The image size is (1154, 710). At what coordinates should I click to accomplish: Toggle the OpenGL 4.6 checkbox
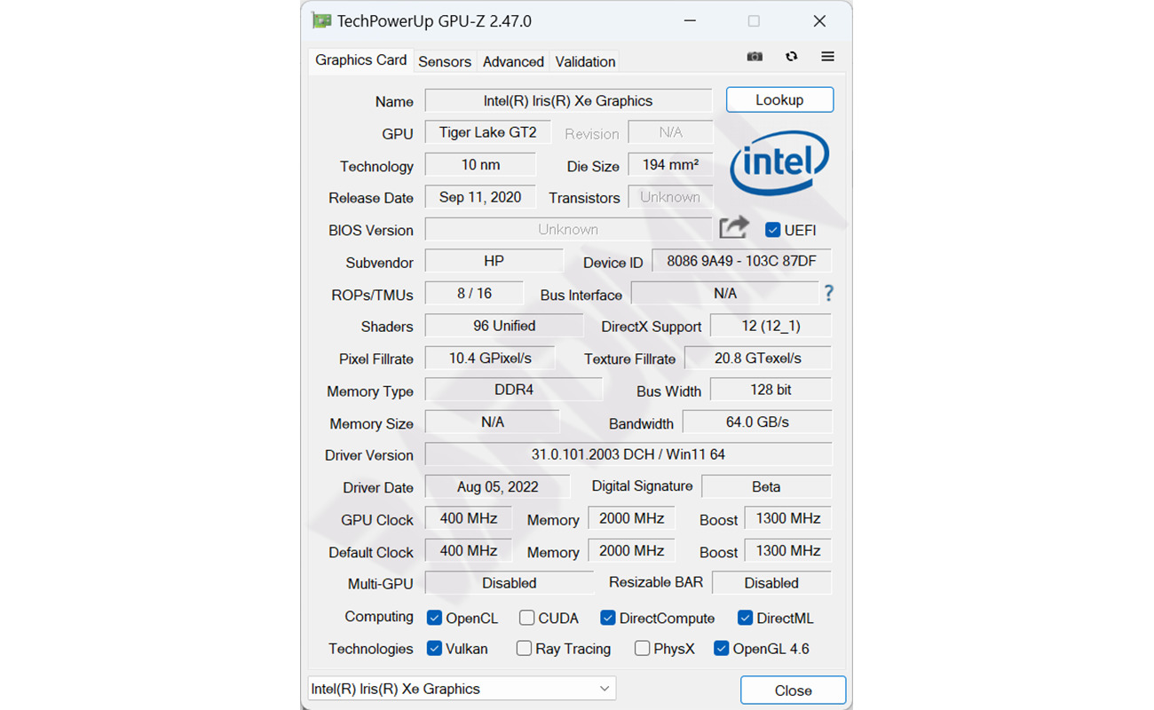[x=721, y=649]
